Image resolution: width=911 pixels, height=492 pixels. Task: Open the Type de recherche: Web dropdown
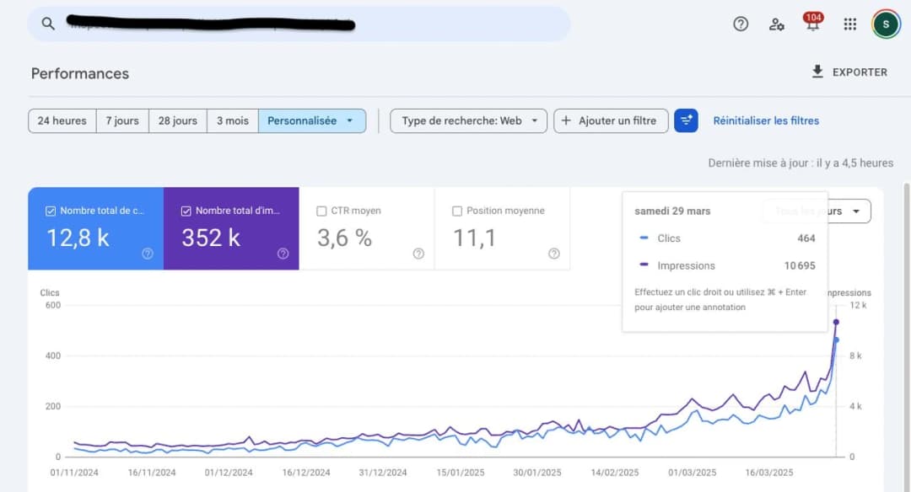pyautogui.click(x=468, y=120)
